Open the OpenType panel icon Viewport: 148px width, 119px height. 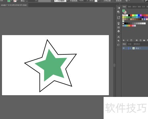118,45
